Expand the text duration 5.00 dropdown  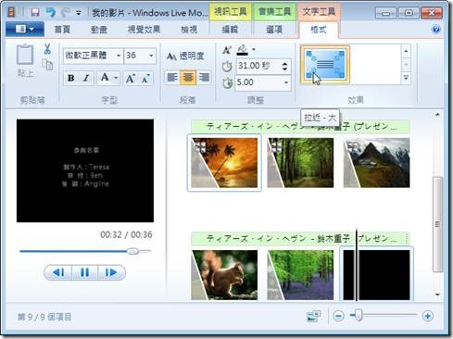[286, 82]
